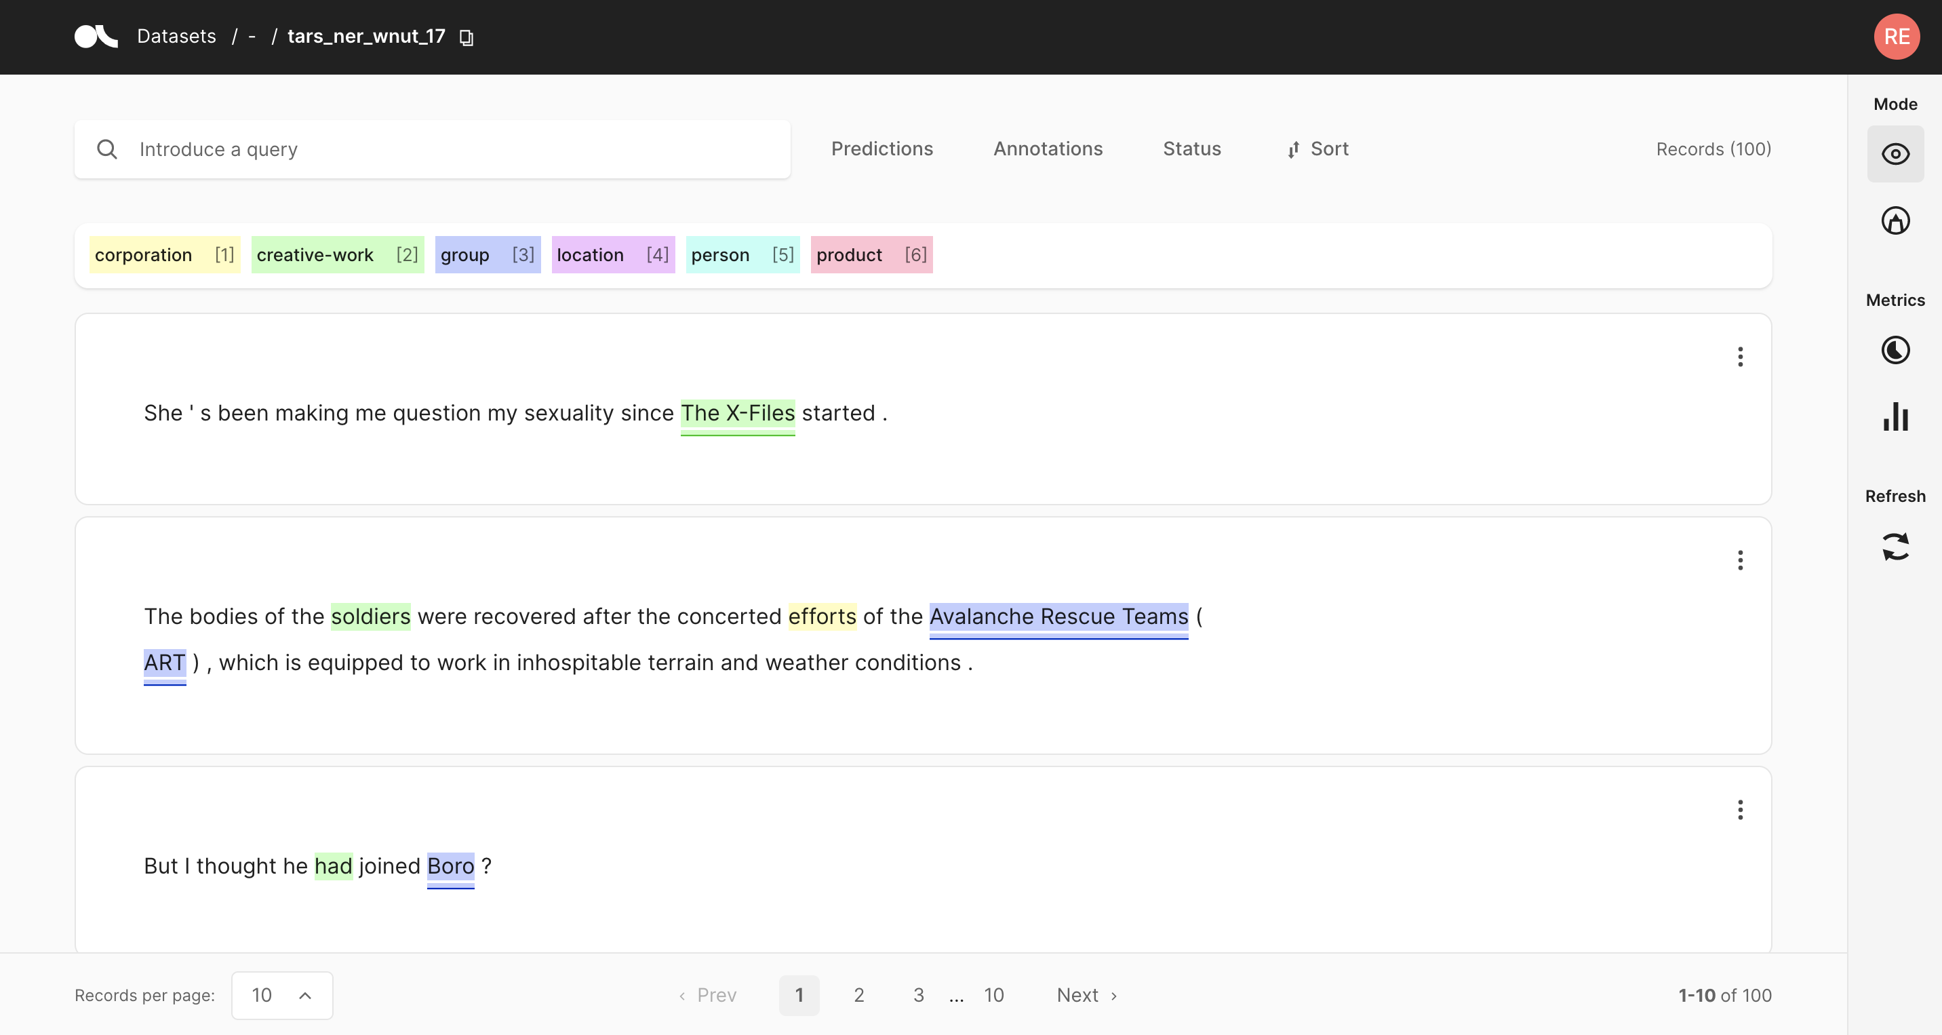Select the location label chip

pyautogui.click(x=613, y=255)
